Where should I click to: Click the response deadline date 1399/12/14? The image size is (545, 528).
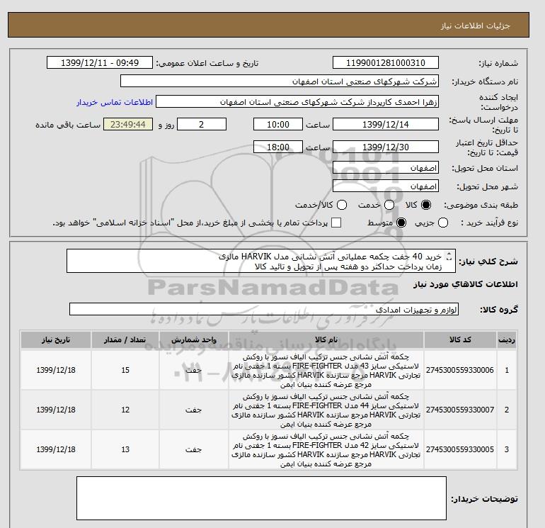(x=386, y=124)
